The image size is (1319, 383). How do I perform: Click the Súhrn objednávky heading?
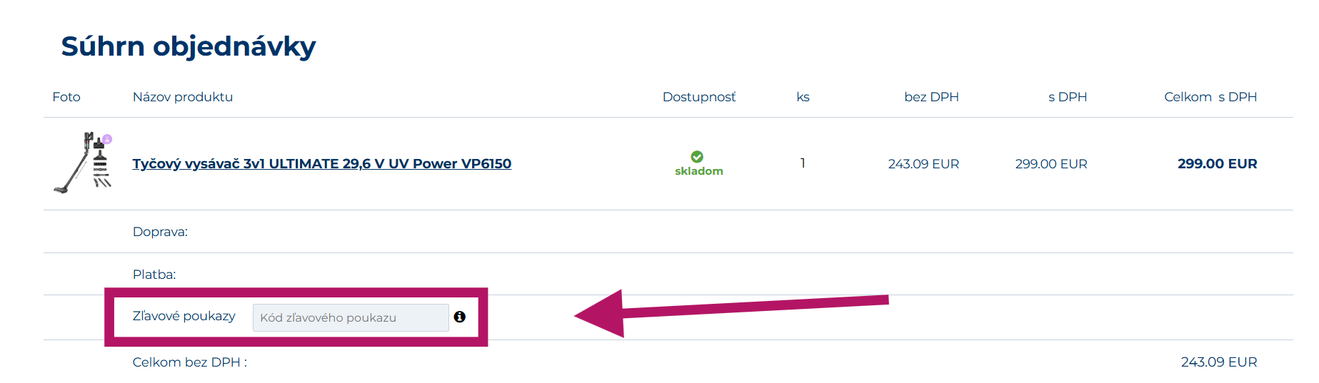coord(189,46)
